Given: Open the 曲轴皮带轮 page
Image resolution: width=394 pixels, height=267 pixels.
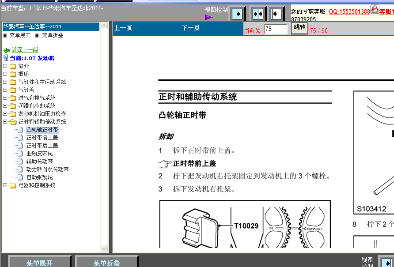Looking at the screenshot, I should click(x=39, y=154).
